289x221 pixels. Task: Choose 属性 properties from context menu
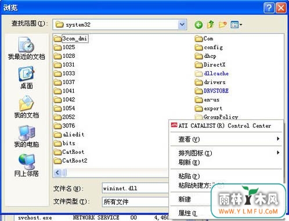[x=190, y=213]
